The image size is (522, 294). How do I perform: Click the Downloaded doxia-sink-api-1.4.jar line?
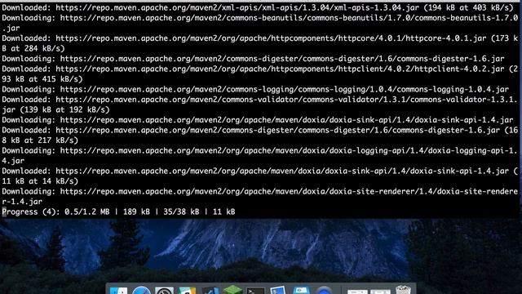coord(260,171)
